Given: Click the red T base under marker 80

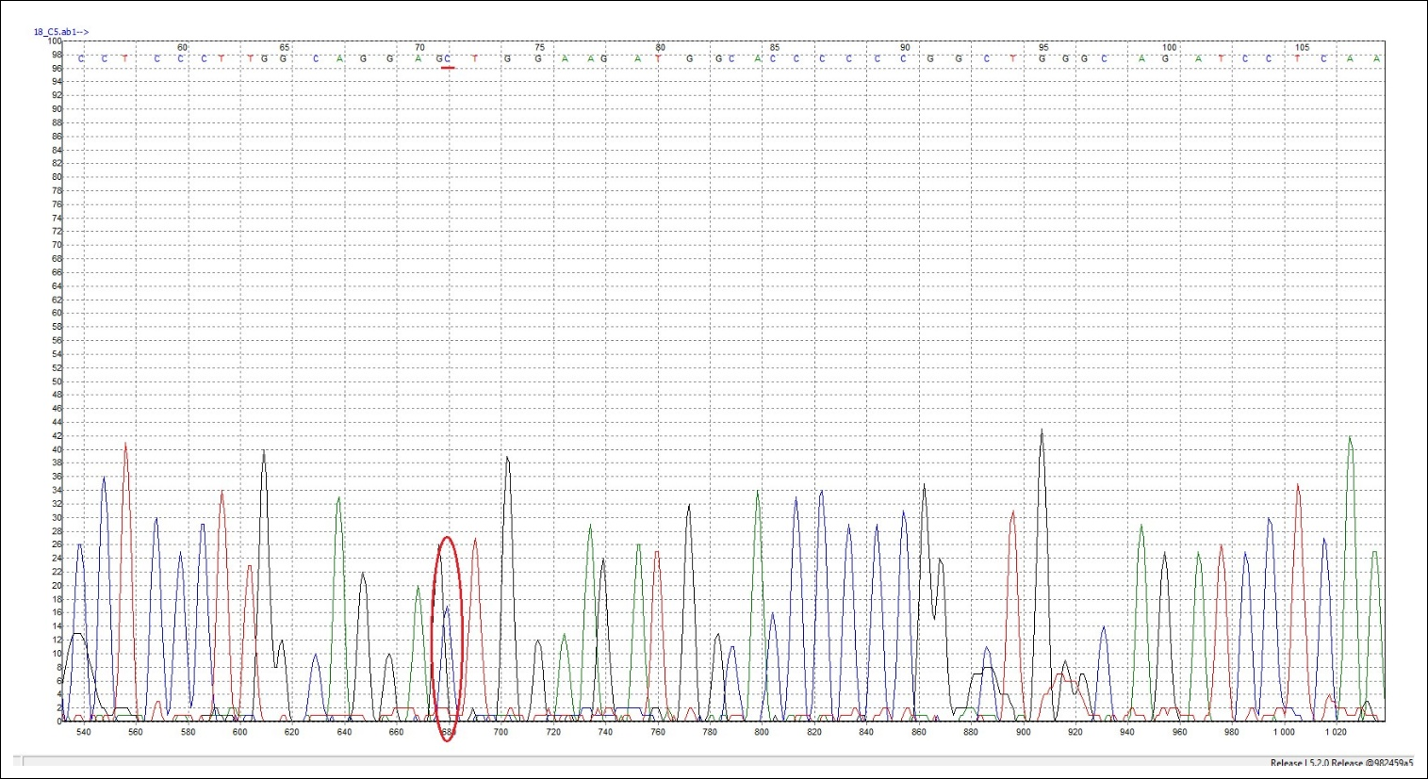Looking at the screenshot, I should tap(659, 59).
